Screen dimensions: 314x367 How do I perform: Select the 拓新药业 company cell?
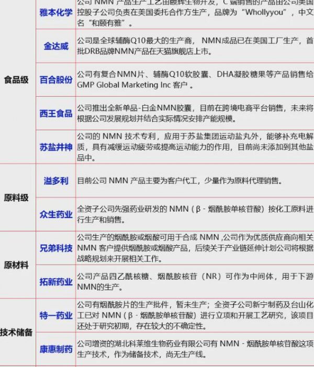tap(56, 282)
